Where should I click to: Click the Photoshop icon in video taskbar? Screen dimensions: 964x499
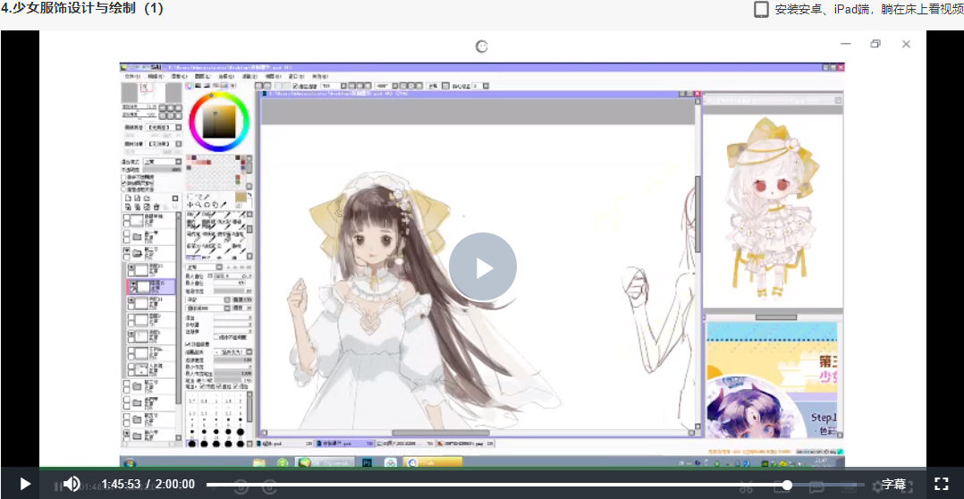[367, 462]
